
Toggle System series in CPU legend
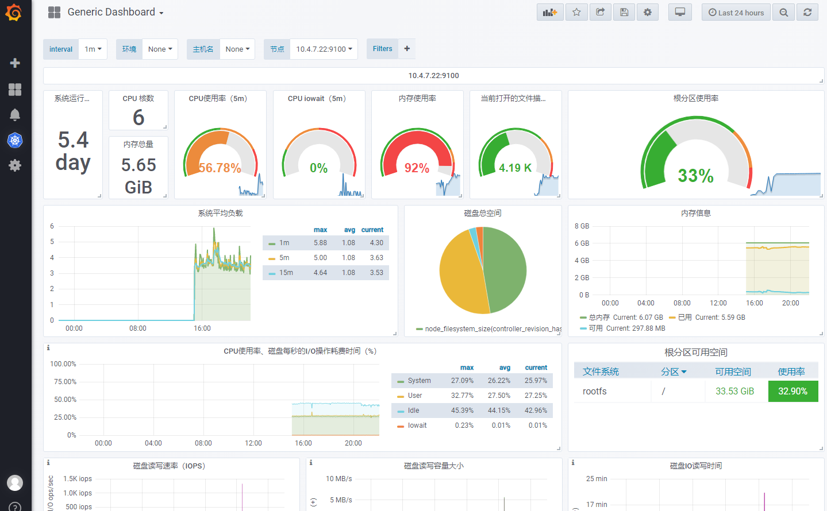click(419, 381)
